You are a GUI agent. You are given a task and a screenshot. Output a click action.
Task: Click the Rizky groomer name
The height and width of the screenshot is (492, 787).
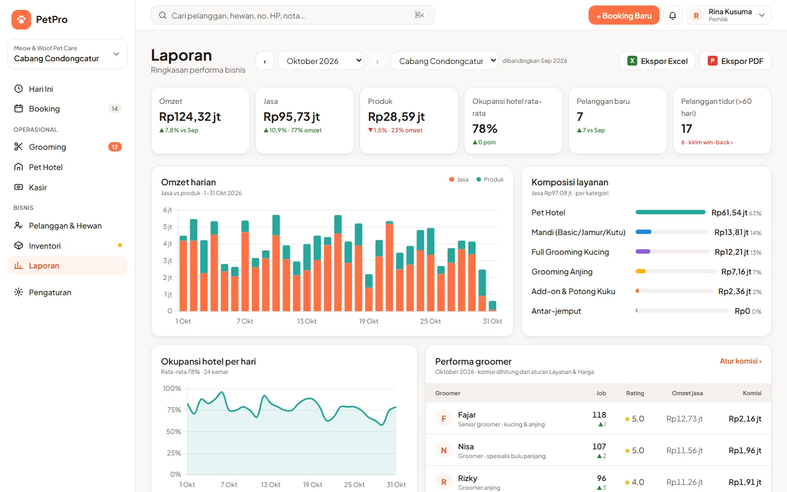[467, 478]
